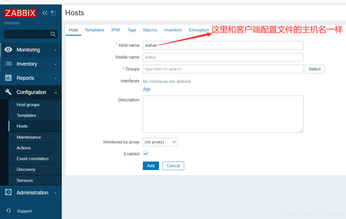Open the Discovery menu item
The image size is (346, 219).
tap(35, 169)
